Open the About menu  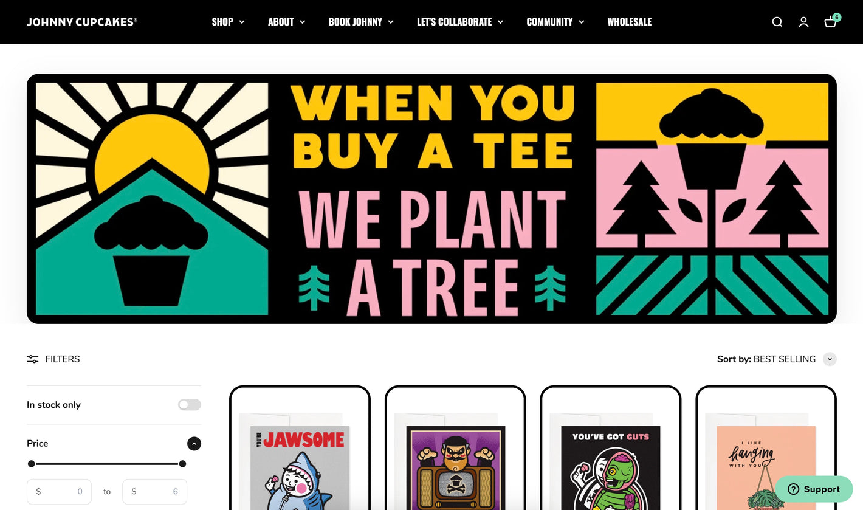point(286,22)
